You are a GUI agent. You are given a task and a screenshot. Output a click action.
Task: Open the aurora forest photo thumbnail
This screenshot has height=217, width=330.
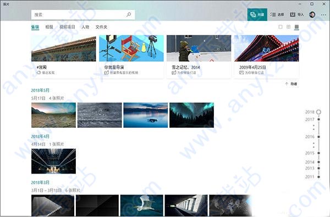click(x=191, y=115)
